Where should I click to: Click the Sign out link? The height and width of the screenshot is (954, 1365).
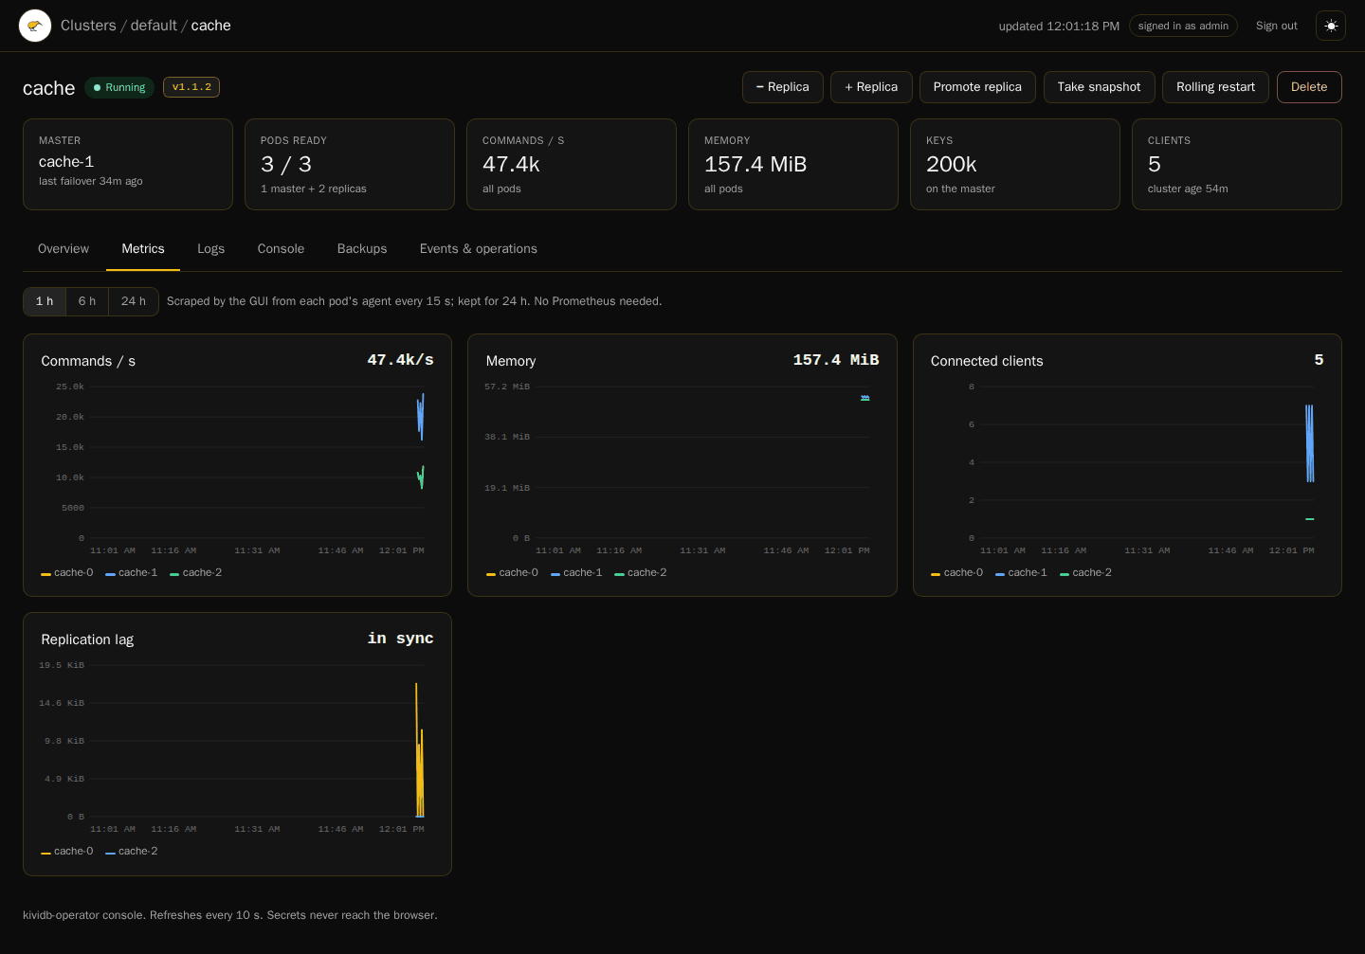pyautogui.click(x=1277, y=26)
